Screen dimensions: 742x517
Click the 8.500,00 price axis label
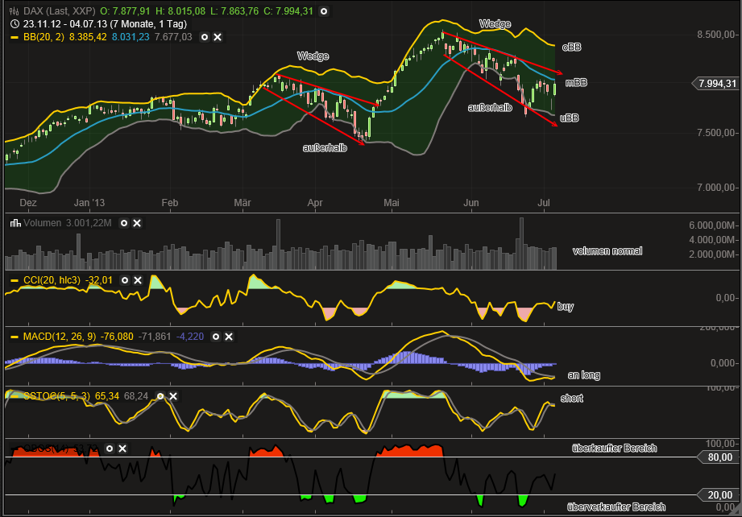(716, 35)
